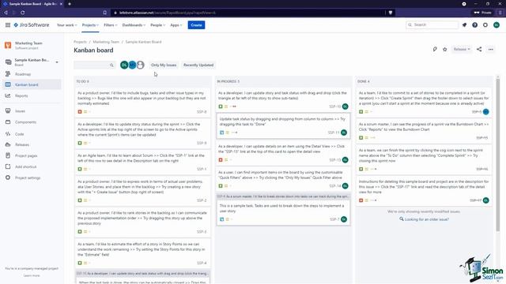Screen dimensions: 506x284
Task: Open the board more options ellipsis
Action: 491,49
